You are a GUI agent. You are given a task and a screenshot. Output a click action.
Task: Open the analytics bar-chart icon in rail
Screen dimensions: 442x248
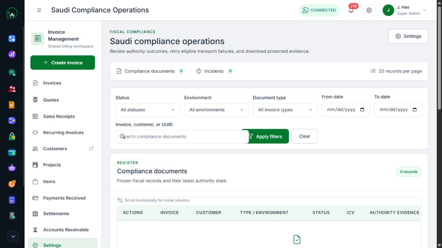coord(12,54)
